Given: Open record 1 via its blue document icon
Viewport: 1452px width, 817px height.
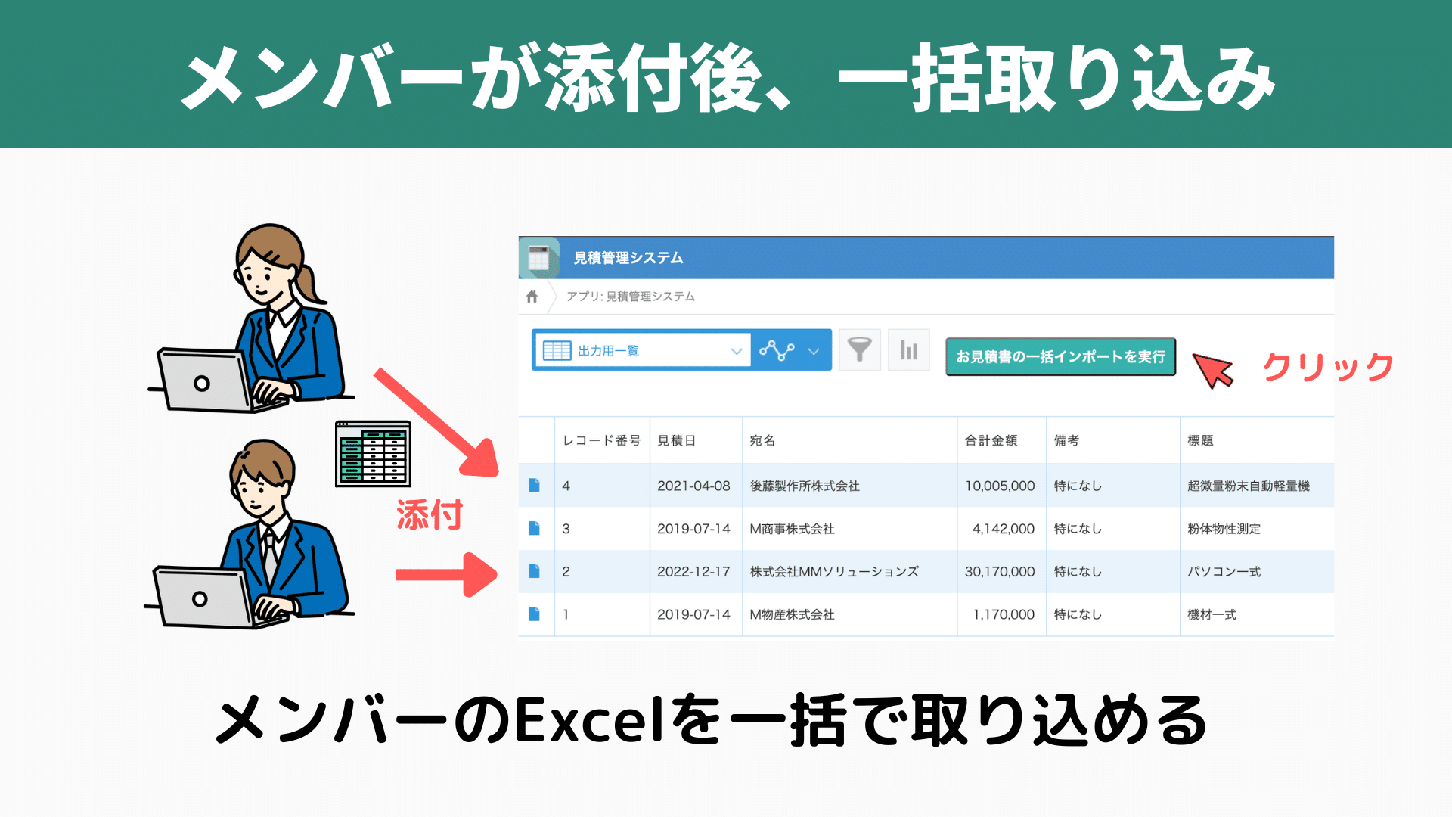Looking at the screenshot, I should click(x=535, y=614).
